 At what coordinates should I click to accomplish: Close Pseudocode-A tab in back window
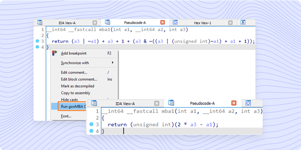[x=163, y=22]
